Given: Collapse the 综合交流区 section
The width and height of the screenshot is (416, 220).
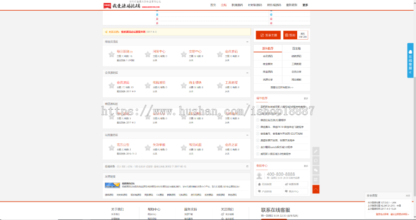Looking at the screenshot, I should 247,42.
